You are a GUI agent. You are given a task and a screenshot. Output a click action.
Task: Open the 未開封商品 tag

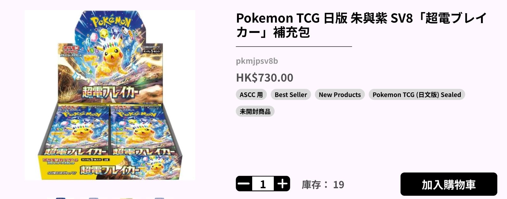coord(255,111)
